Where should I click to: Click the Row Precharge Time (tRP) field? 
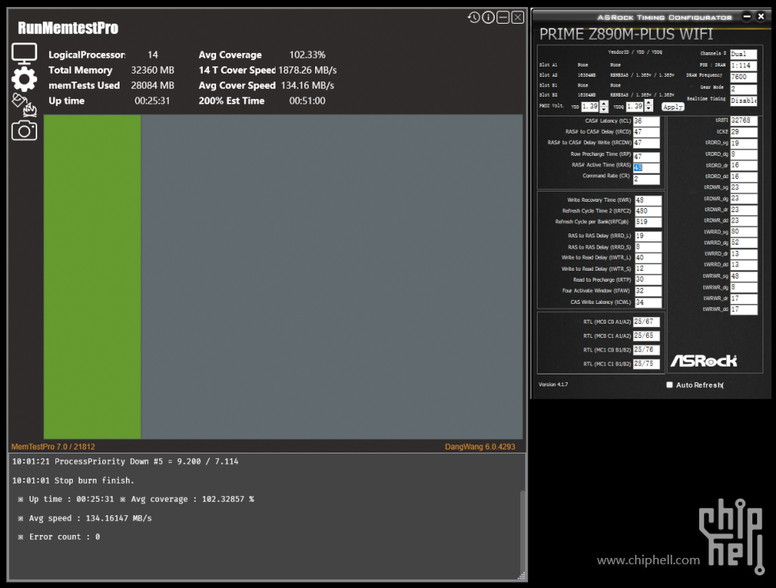click(x=646, y=156)
